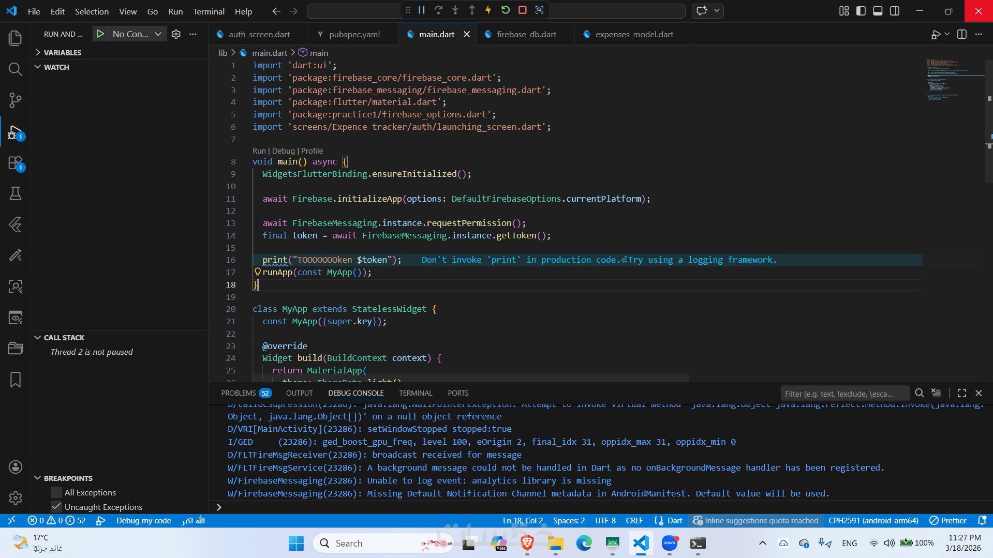Toggle the primary side bar layout
The height and width of the screenshot is (558, 993).
[861, 11]
